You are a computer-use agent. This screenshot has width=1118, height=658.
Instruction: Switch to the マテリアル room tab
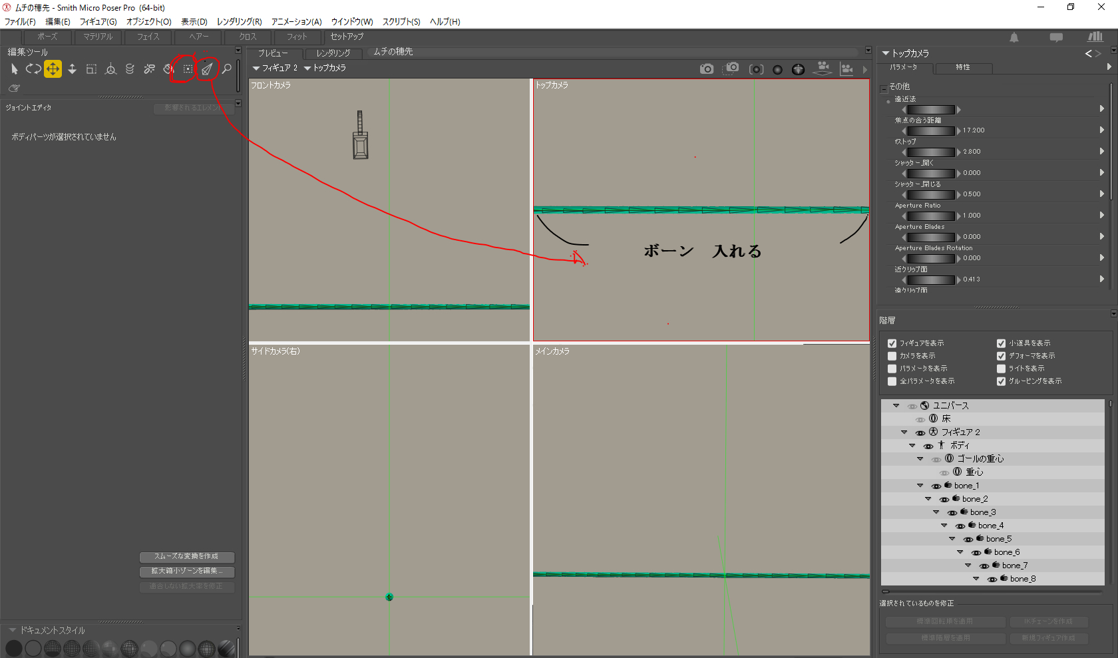98,37
